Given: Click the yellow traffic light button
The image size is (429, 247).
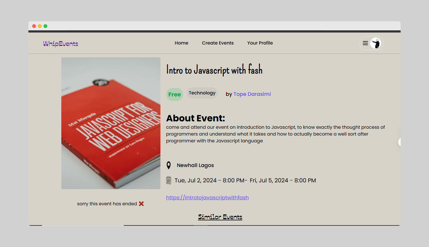Looking at the screenshot, I should (40, 26).
